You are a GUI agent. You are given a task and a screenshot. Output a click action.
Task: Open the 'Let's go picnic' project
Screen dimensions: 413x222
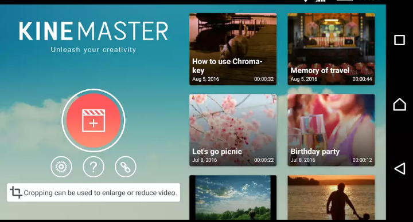[233, 130]
